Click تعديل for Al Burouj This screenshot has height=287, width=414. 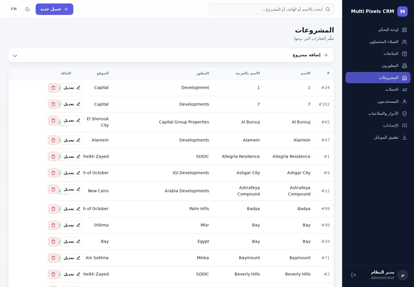(72, 120)
